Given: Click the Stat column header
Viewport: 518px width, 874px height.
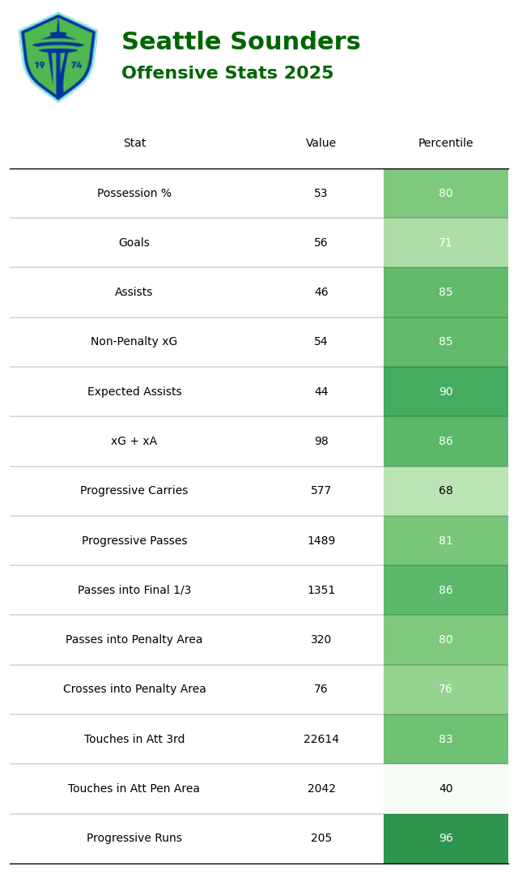Looking at the screenshot, I should pyautogui.click(x=134, y=143).
